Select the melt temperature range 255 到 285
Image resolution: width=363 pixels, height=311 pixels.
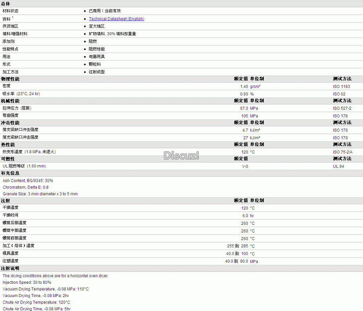pos(237,246)
